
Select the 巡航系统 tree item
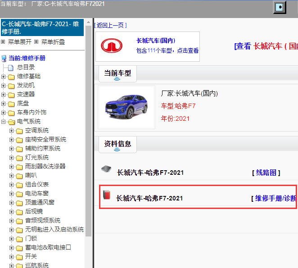(37, 265)
